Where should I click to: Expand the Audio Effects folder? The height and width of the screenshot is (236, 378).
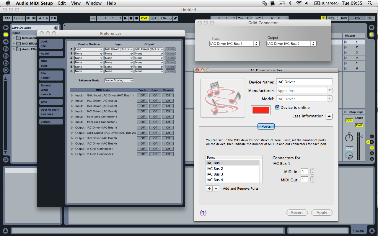point(14,49)
